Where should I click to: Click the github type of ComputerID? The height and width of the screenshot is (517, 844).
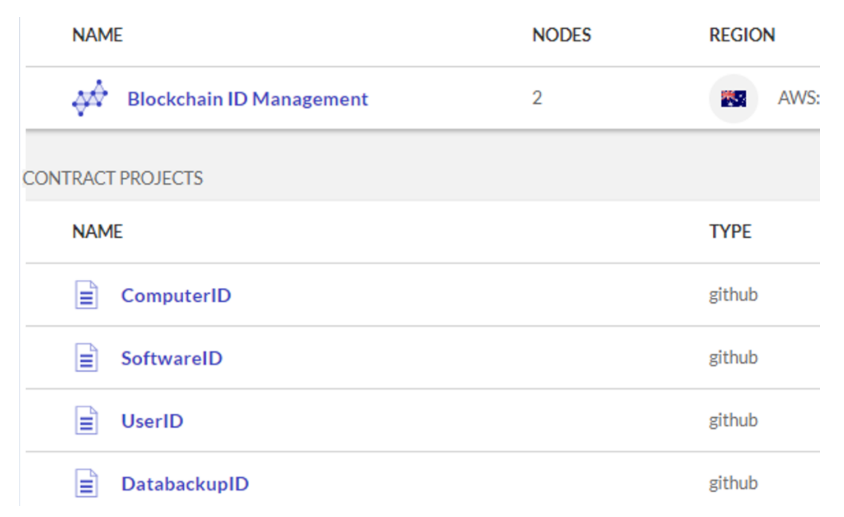pos(733,295)
